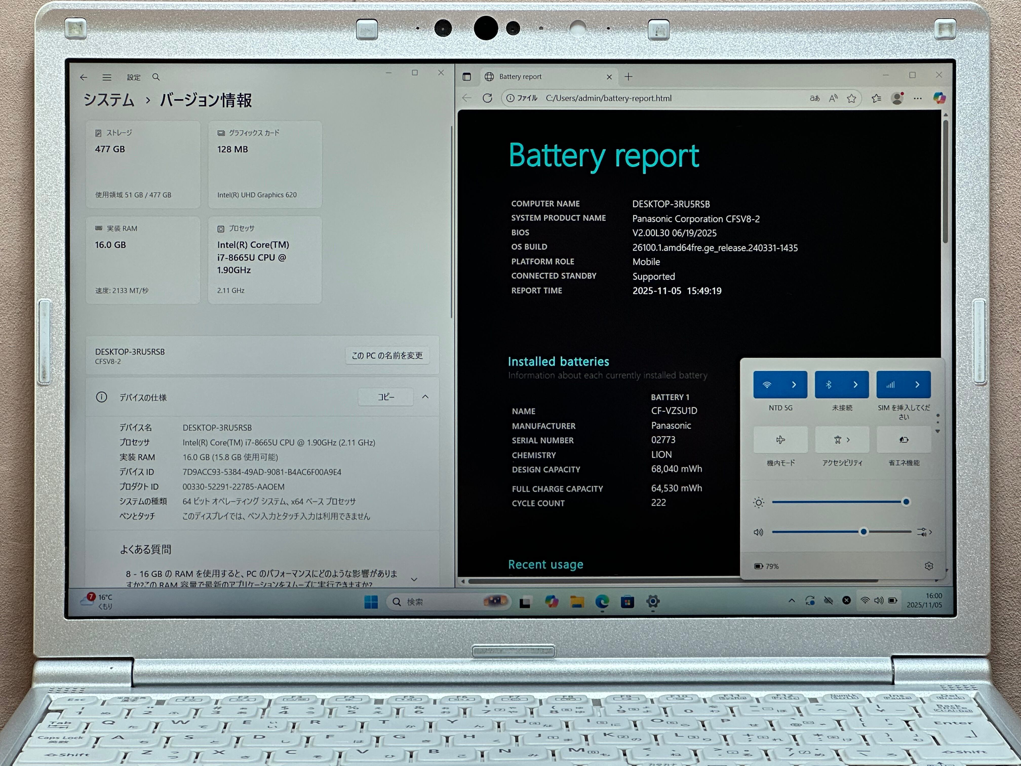1021x766 pixels.
Task: Adjust the volume slider
Action: click(863, 532)
